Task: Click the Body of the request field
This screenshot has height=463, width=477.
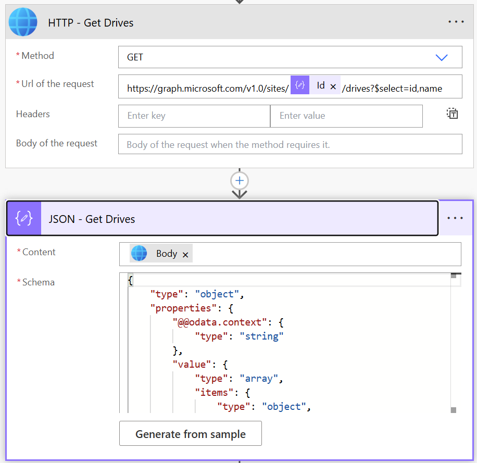Action: click(290, 144)
